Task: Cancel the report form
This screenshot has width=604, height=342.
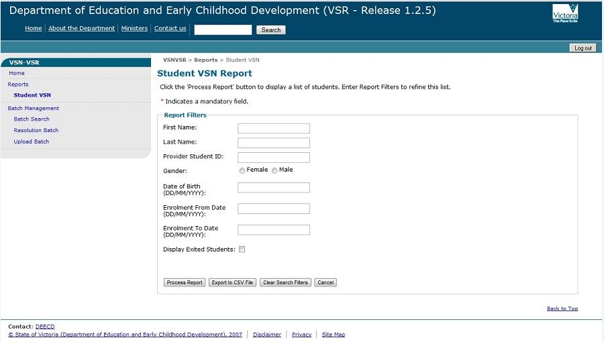Action: click(325, 282)
